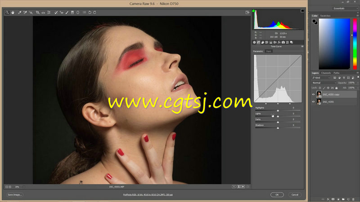Click the Highlights slider handle

tap(278, 110)
